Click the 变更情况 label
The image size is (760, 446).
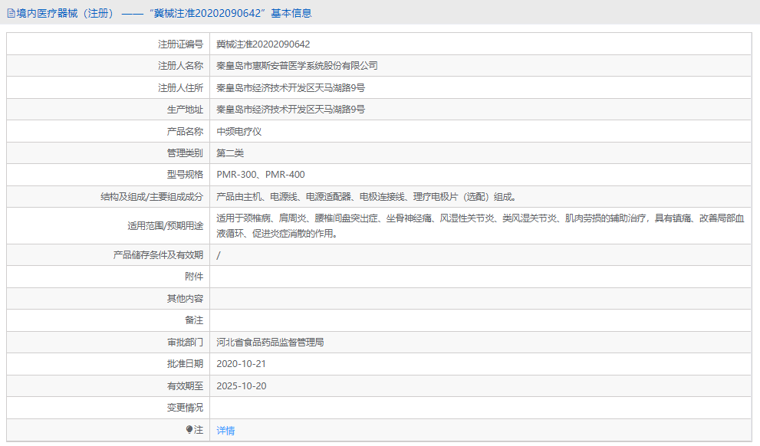point(185,408)
